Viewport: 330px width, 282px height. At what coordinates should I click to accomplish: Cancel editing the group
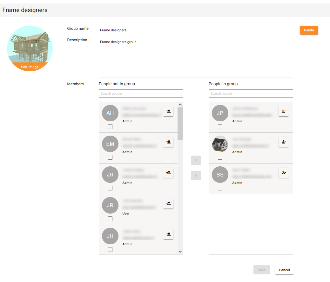(284, 270)
